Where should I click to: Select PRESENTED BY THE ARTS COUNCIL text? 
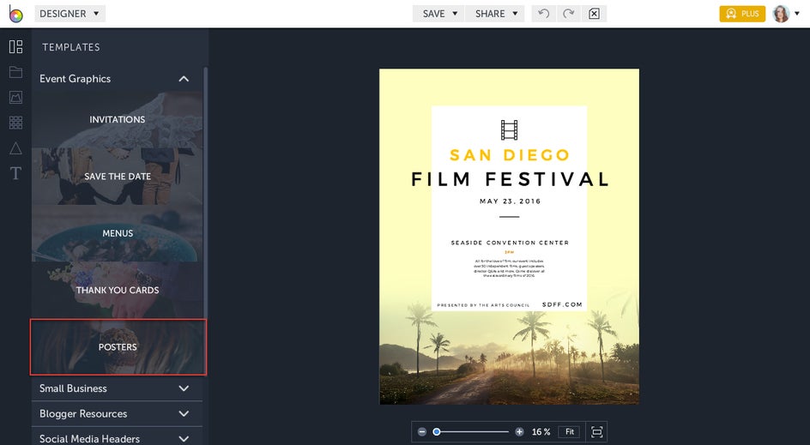pyautogui.click(x=483, y=305)
